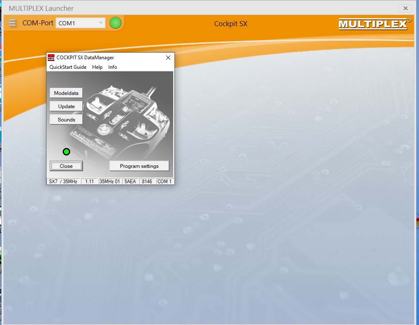
Task: Click the Update button
Action: [x=66, y=107]
